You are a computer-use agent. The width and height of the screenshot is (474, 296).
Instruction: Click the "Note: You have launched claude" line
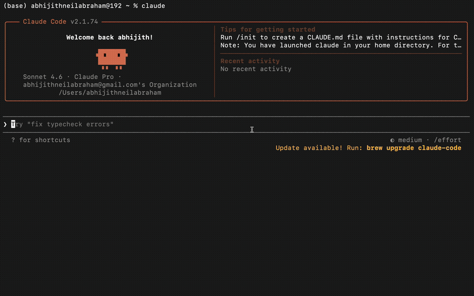(341, 45)
